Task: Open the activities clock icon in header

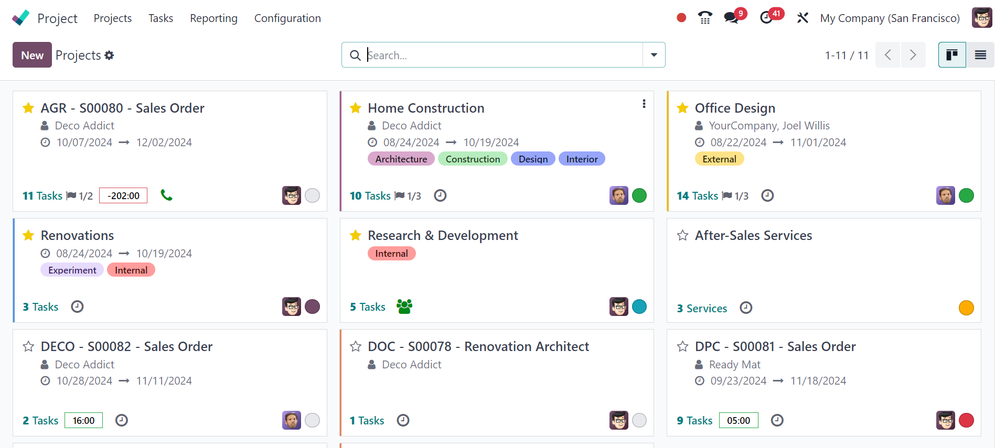Action: [x=766, y=18]
